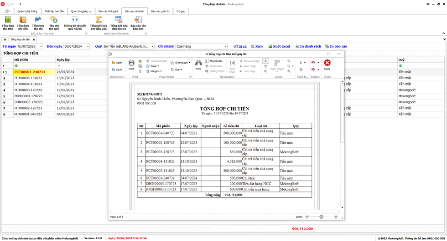Click the preview vertical scrollbar

coord(342,113)
